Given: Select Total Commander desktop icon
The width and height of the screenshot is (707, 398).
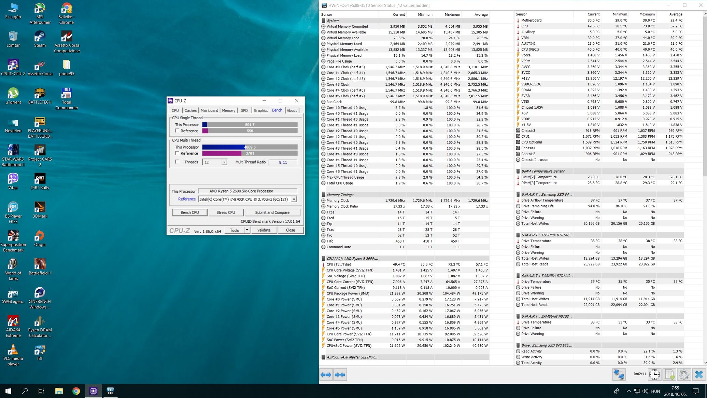Looking at the screenshot, I should click(67, 99).
